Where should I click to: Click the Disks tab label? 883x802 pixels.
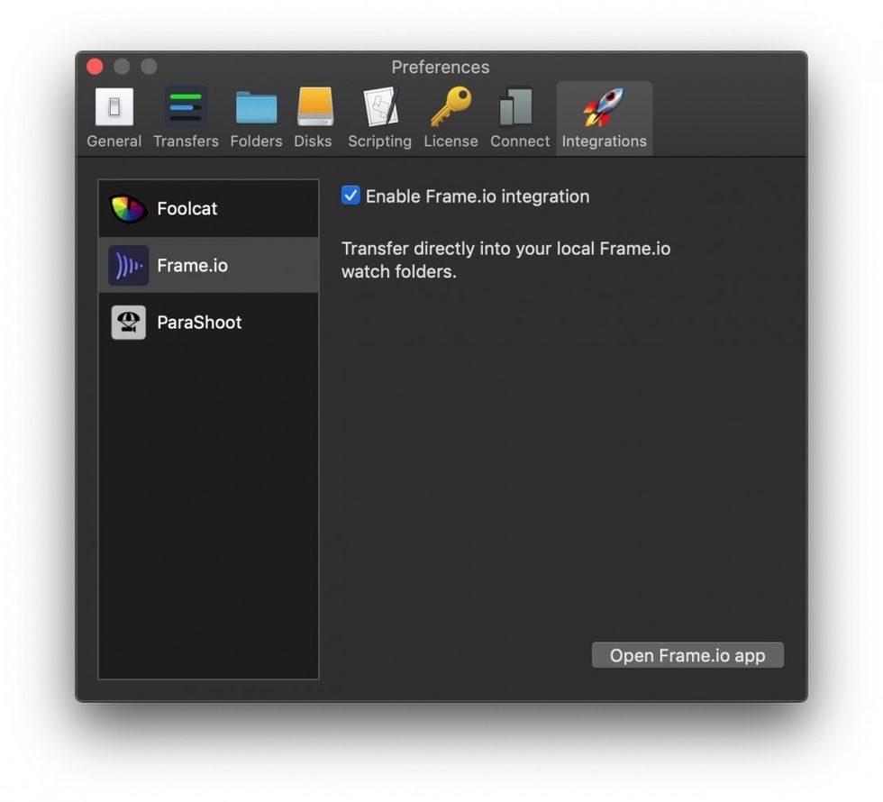click(x=313, y=141)
